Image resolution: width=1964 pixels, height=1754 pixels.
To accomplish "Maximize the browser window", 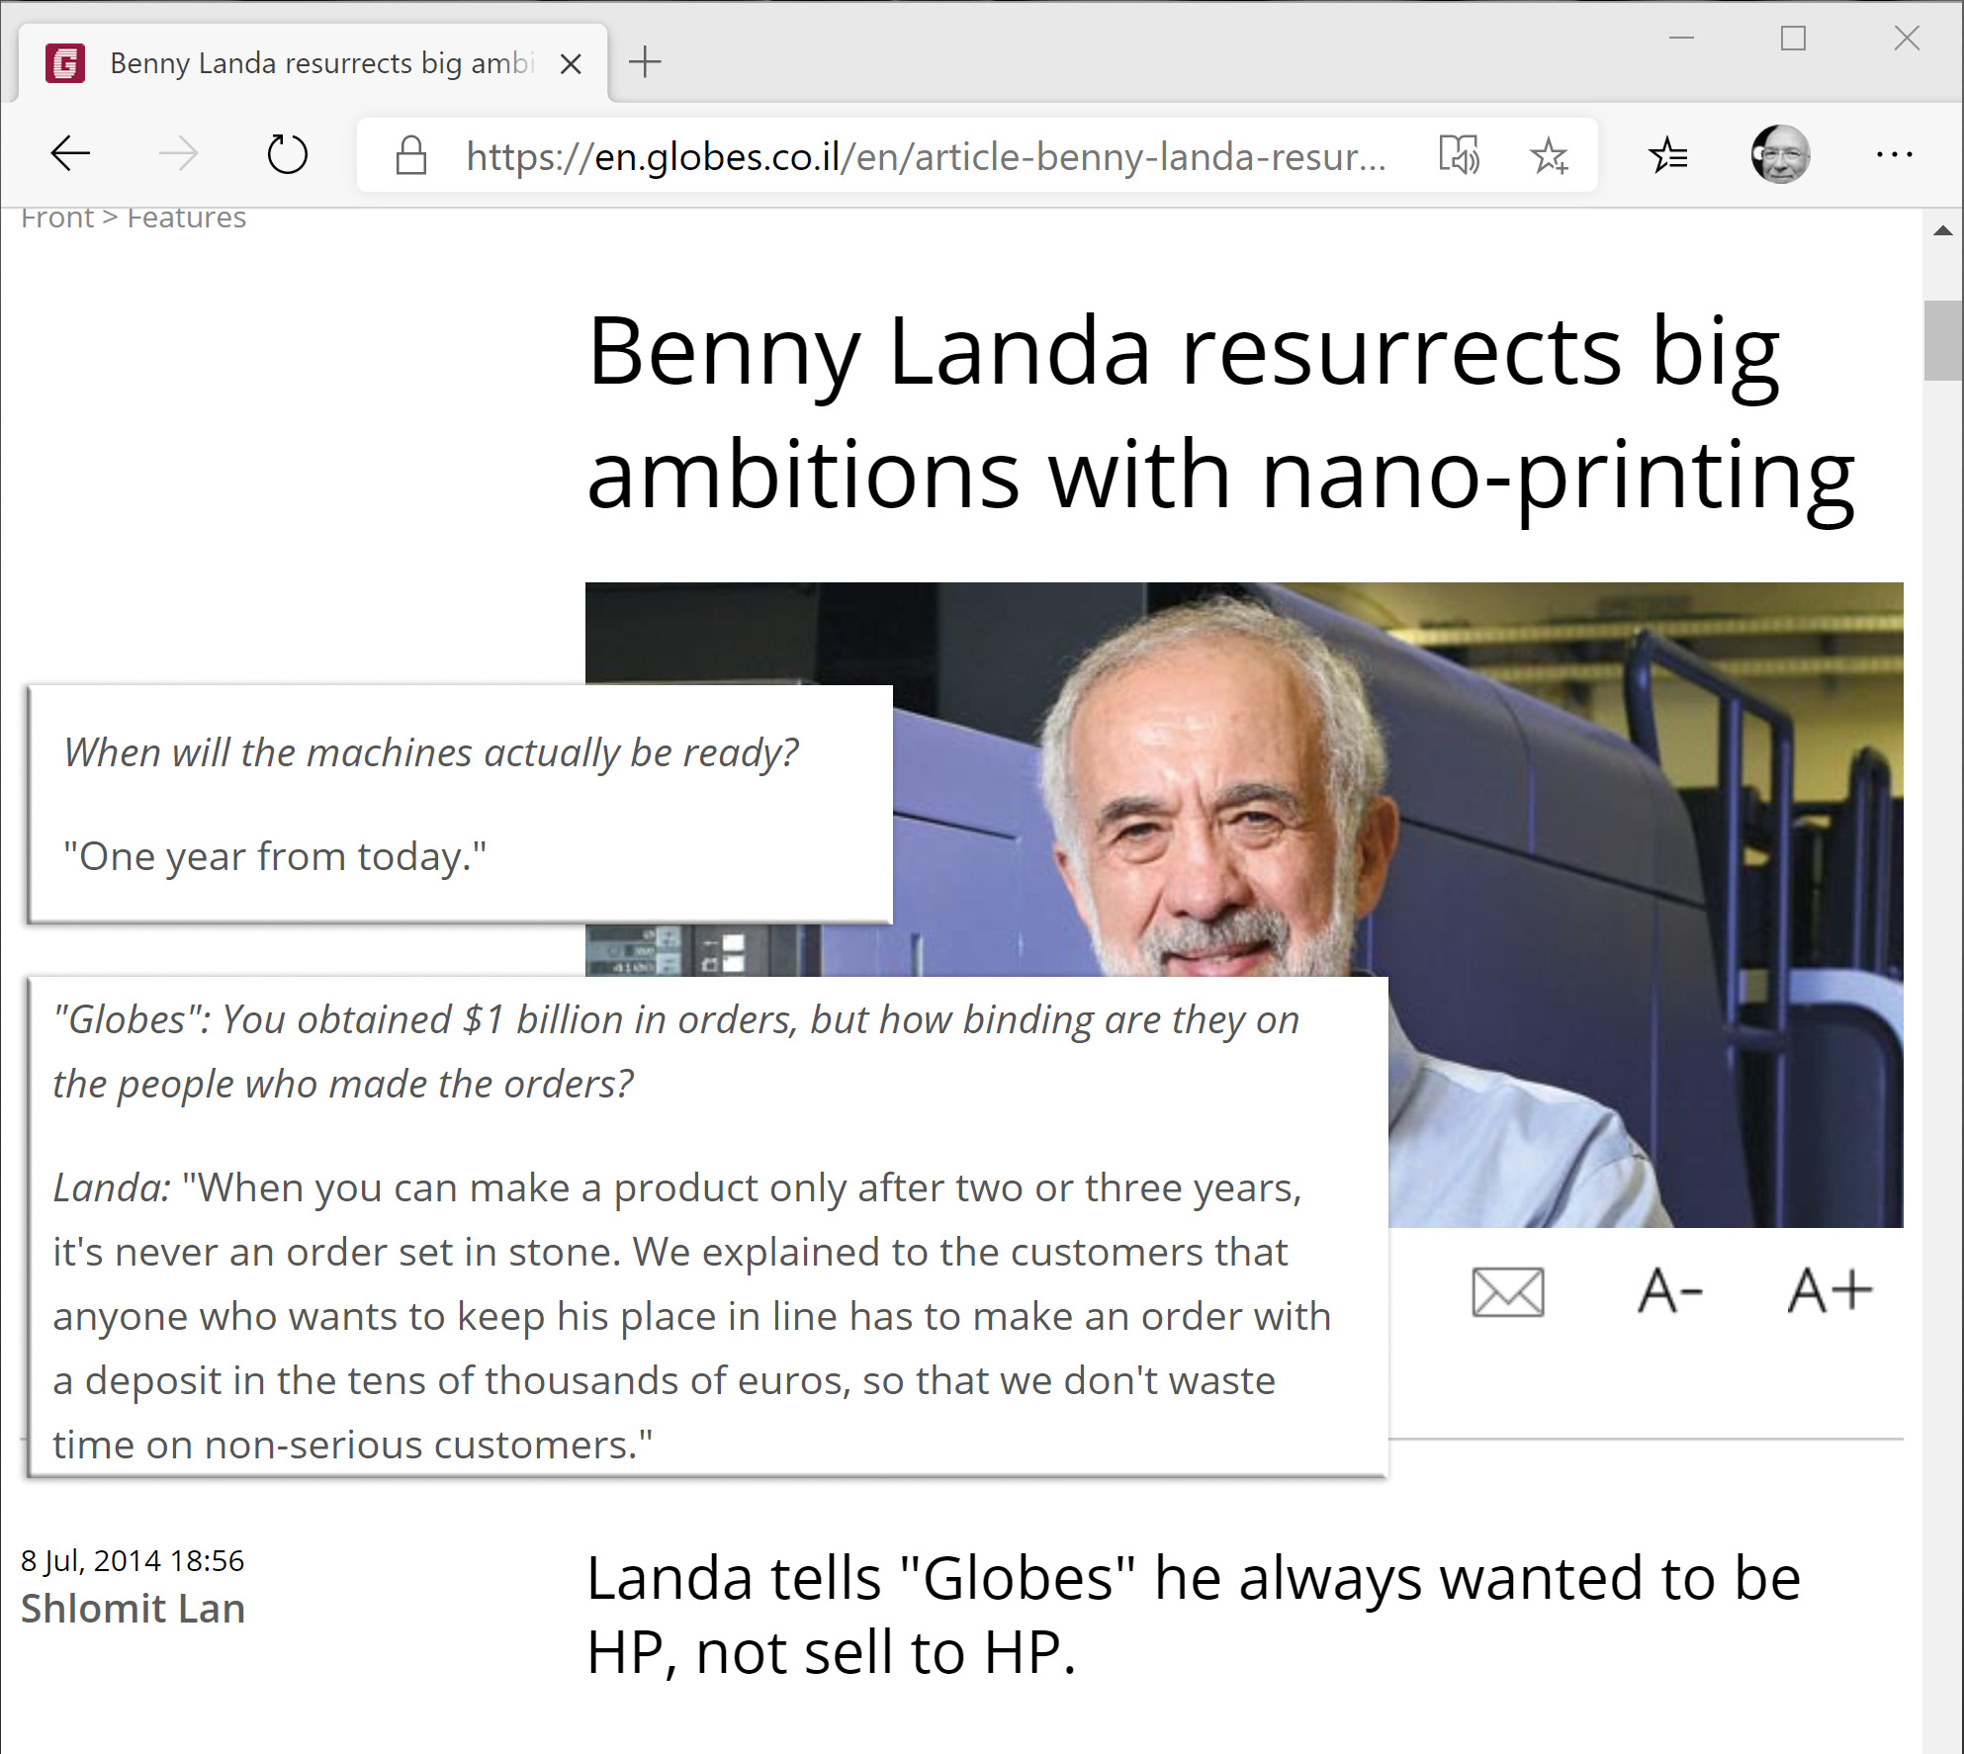I will tap(1793, 39).
